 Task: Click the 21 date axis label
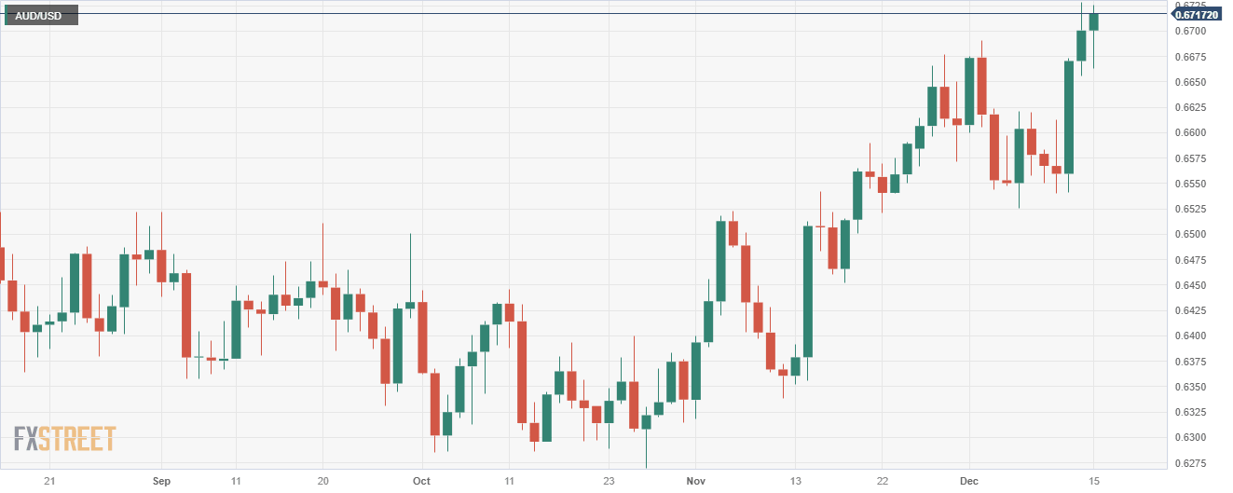point(50,482)
